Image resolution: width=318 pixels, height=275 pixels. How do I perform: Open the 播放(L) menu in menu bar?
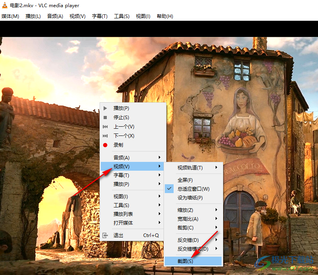click(33, 16)
